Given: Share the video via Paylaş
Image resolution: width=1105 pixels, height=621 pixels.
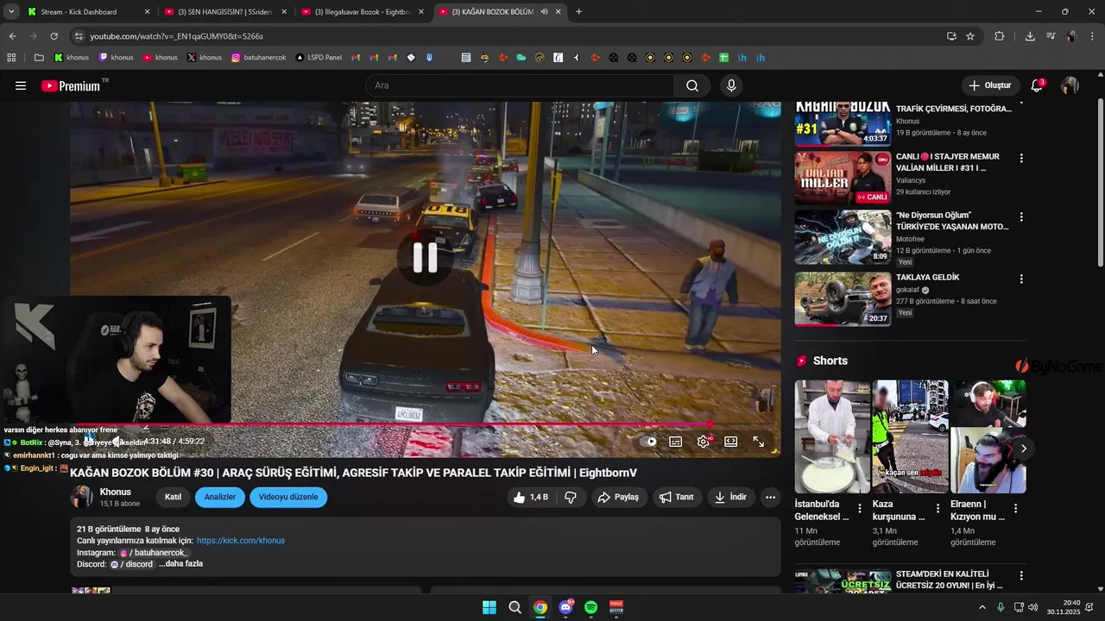Looking at the screenshot, I should click(618, 497).
